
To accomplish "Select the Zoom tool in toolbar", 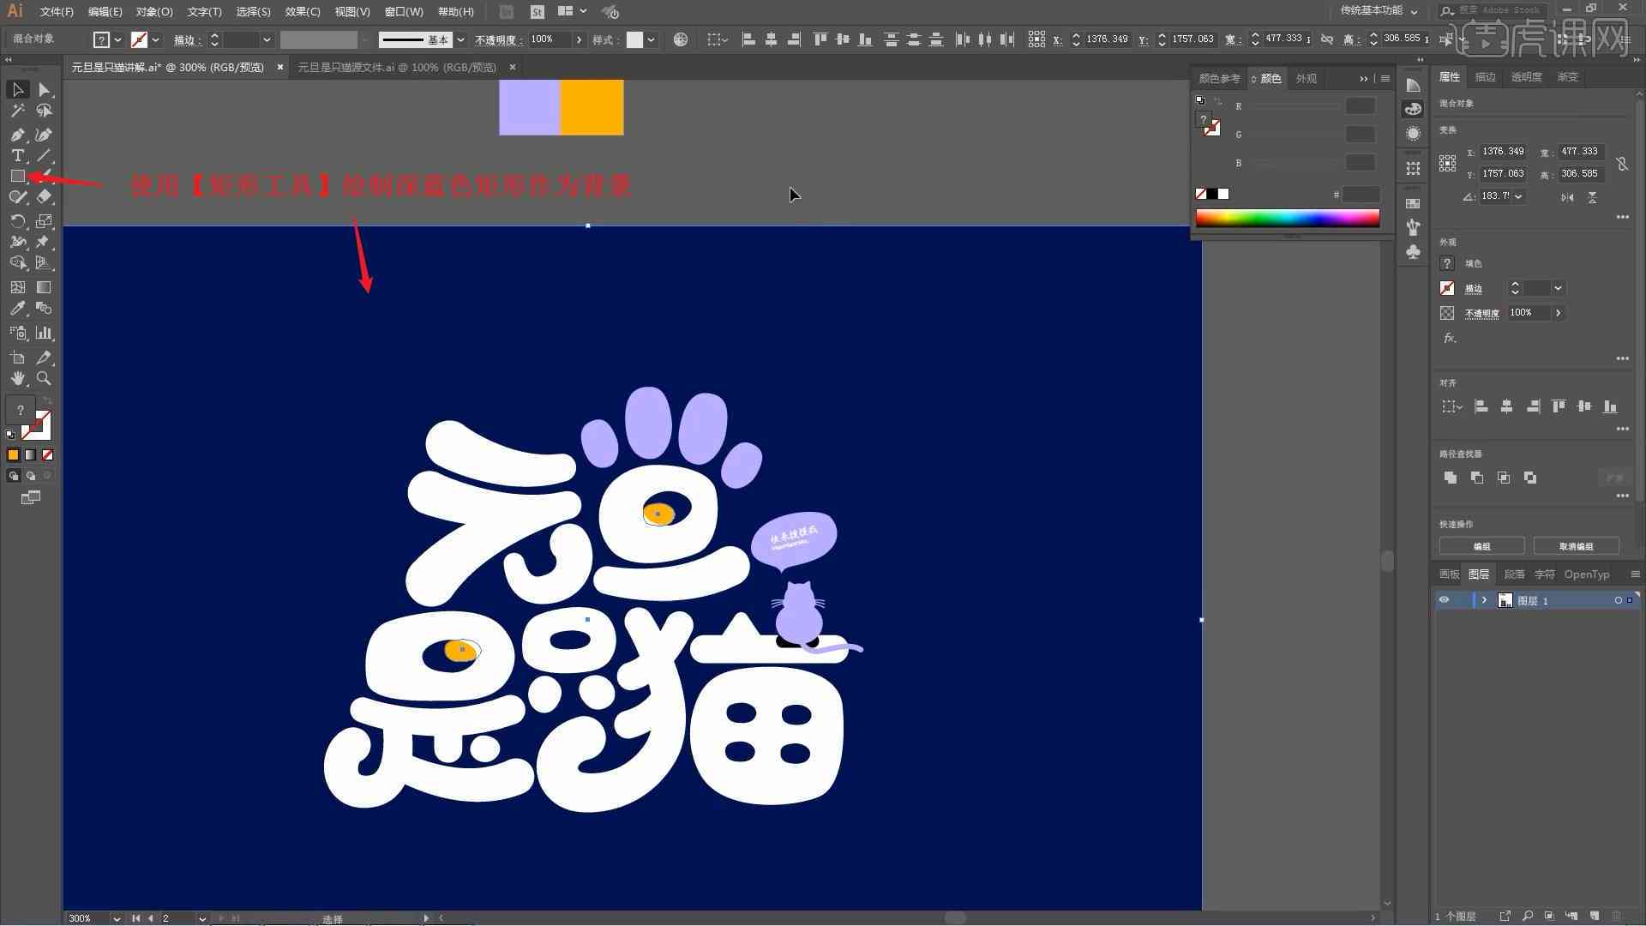I will click(44, 377).
